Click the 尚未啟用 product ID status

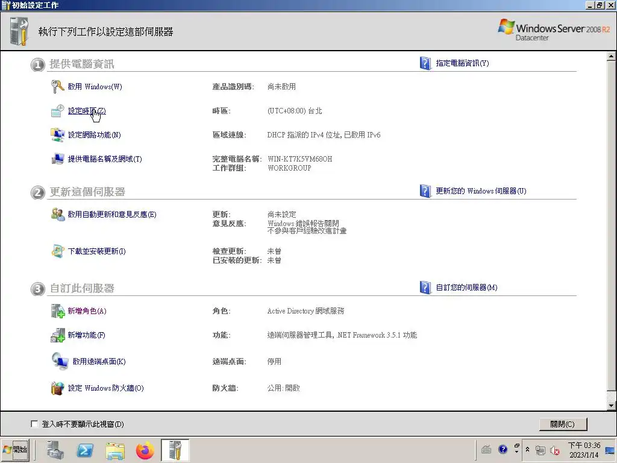pos(282,87)
